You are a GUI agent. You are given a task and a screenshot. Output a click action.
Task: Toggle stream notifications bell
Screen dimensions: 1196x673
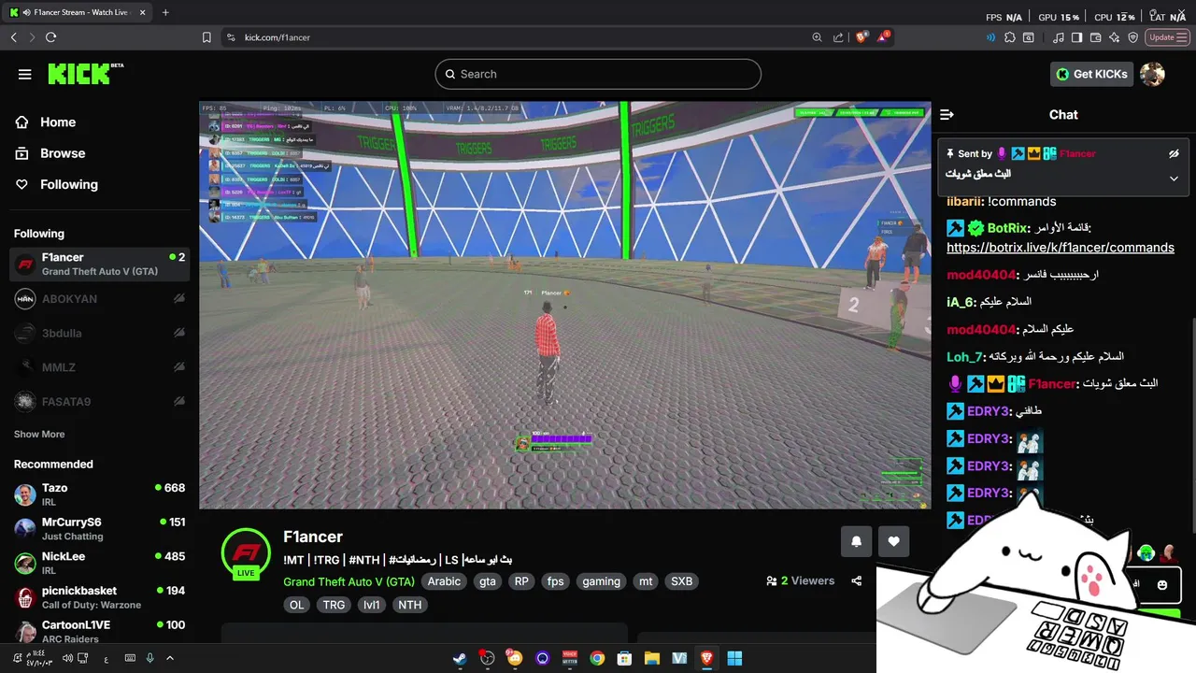click(856, 541)
